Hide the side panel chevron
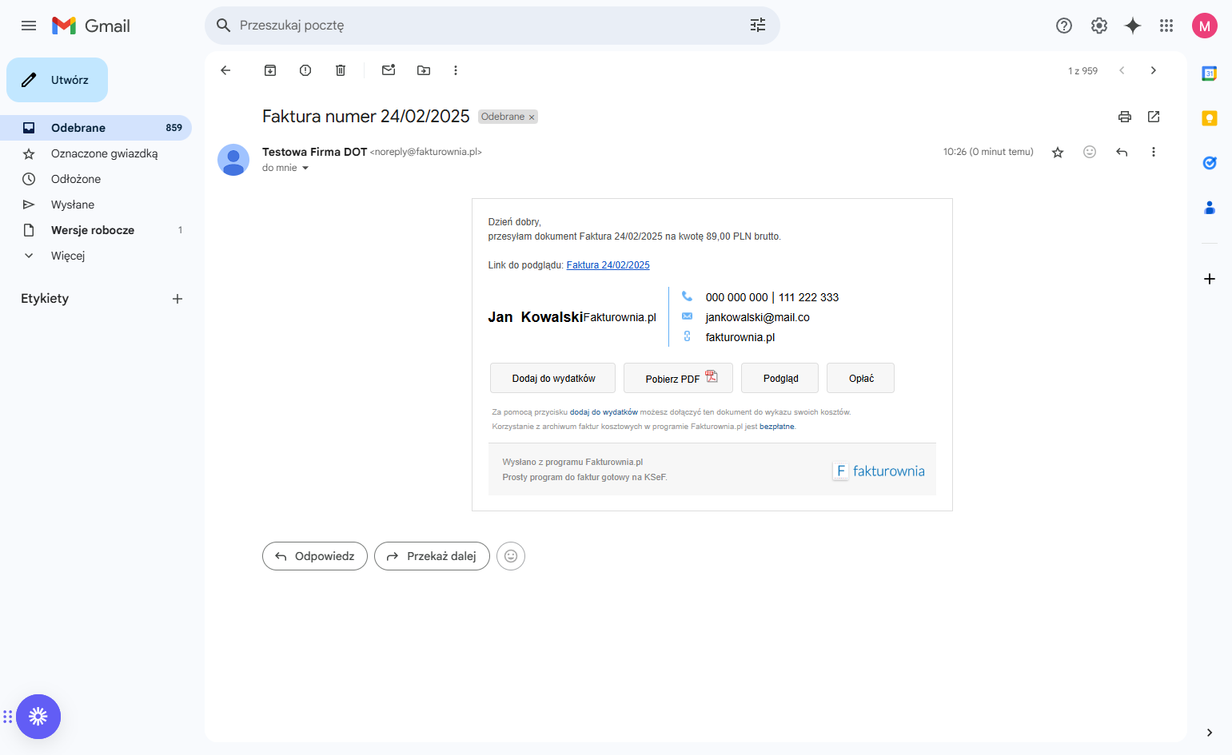The height and width of the screenshot is (755, 1232). [1210, 733]
